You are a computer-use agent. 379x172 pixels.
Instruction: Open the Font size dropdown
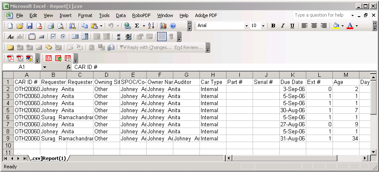(263, 26)
